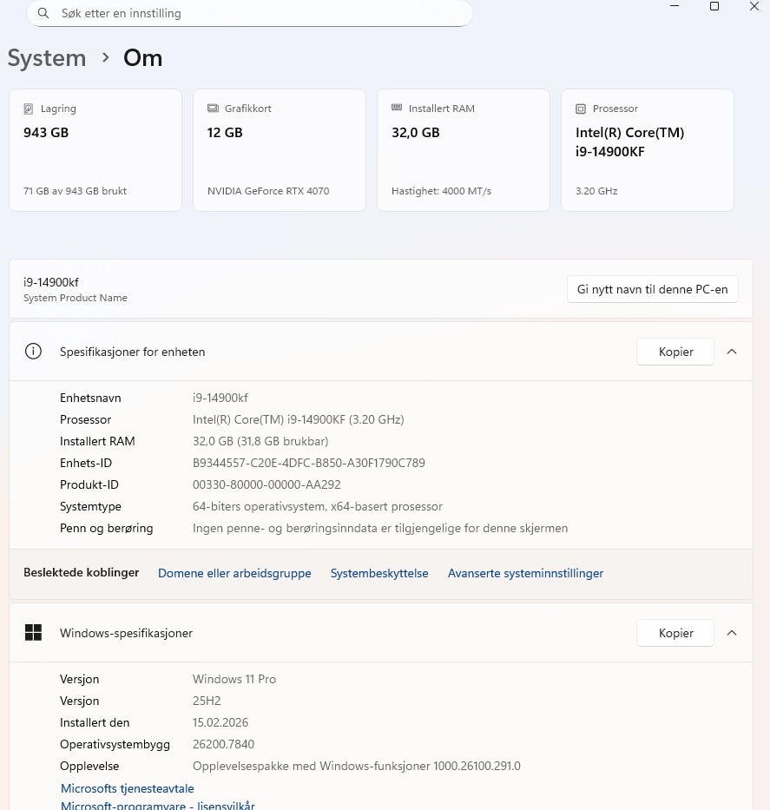Focus the Søk etter en innstilling field
This screenshot has width=770, height=810.
point(260,14)
